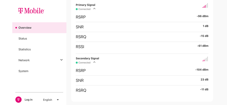The image size is (227, 105).
Task: Click the green Connected dot under Secondary Signal
Action: (77, 63)
